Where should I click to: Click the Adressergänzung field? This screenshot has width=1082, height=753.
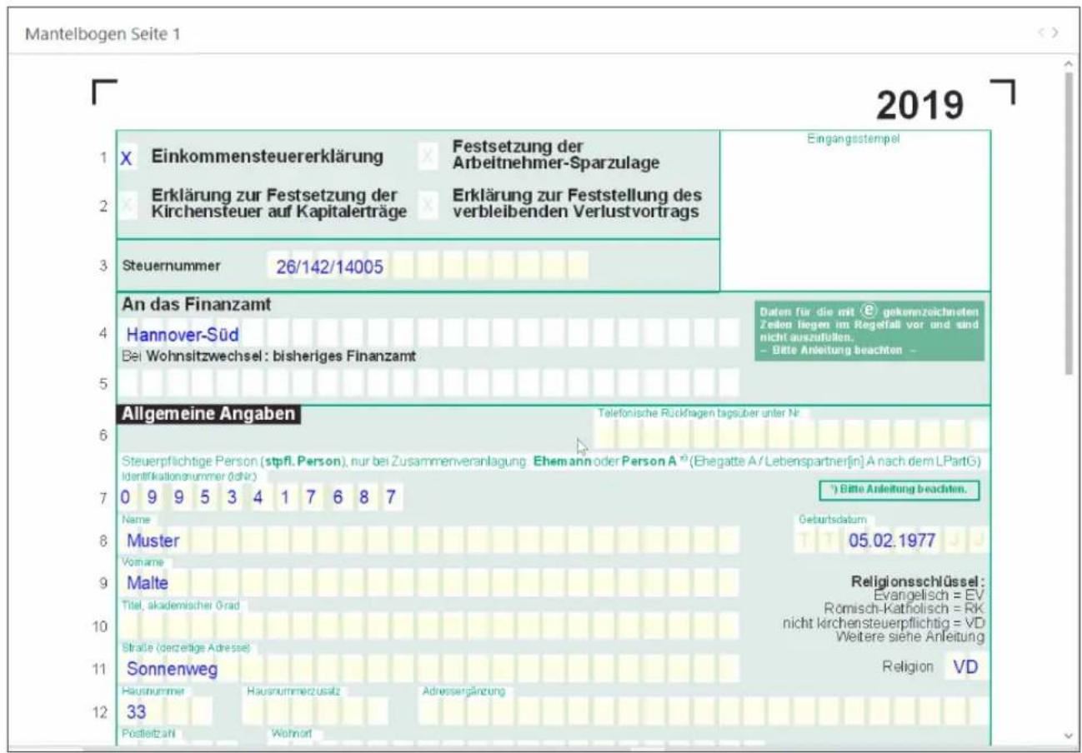coord(704,711)
